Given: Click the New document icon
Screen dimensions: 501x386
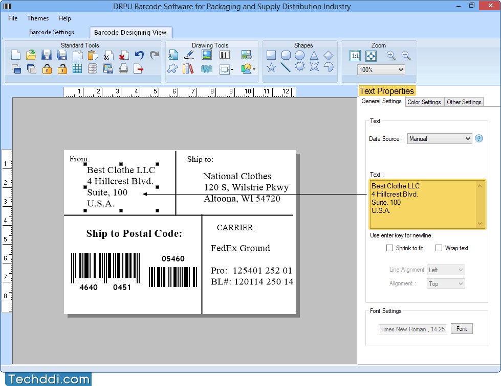Looking at the screenshot, I should click(x=16, y=55).
